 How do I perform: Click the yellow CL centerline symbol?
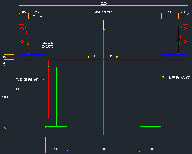tap(103, 25)
